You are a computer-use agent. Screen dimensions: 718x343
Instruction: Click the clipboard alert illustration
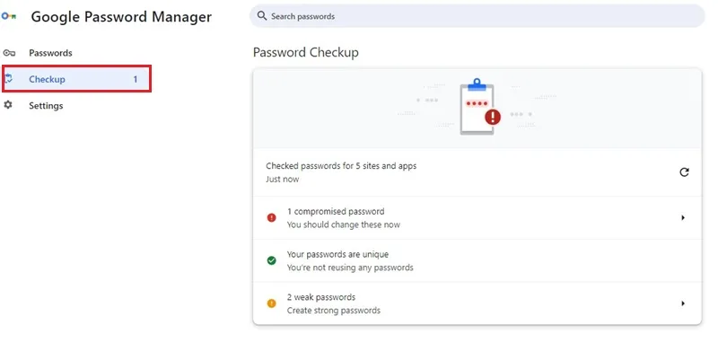(x=479, y=107)
